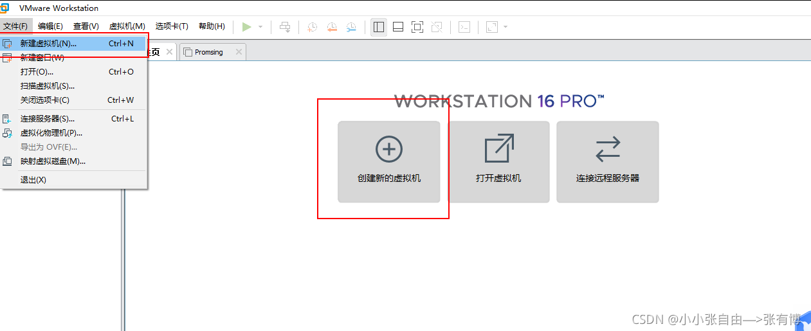Click the 连接远程服务器 tile
The height and width of the screenshot is (331, 811).
(608, 162)
